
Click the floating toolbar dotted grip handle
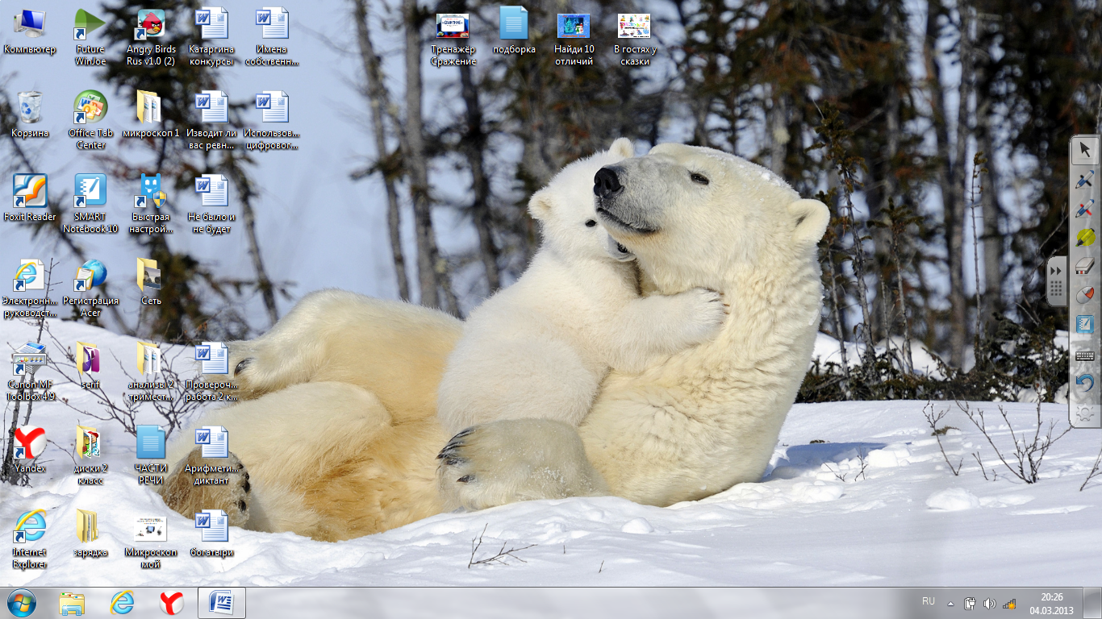(1056, 290)
